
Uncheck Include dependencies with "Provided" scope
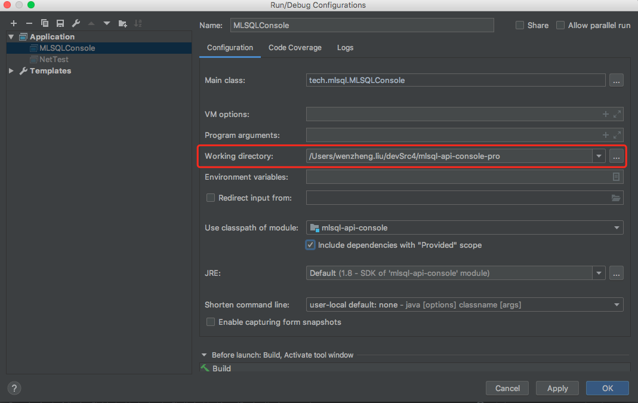[310, 245]
